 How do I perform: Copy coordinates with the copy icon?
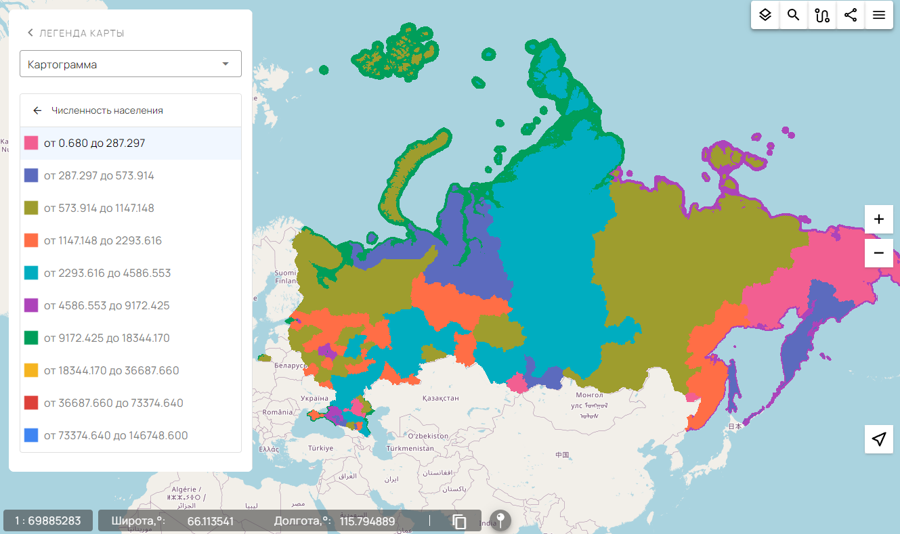460,521
